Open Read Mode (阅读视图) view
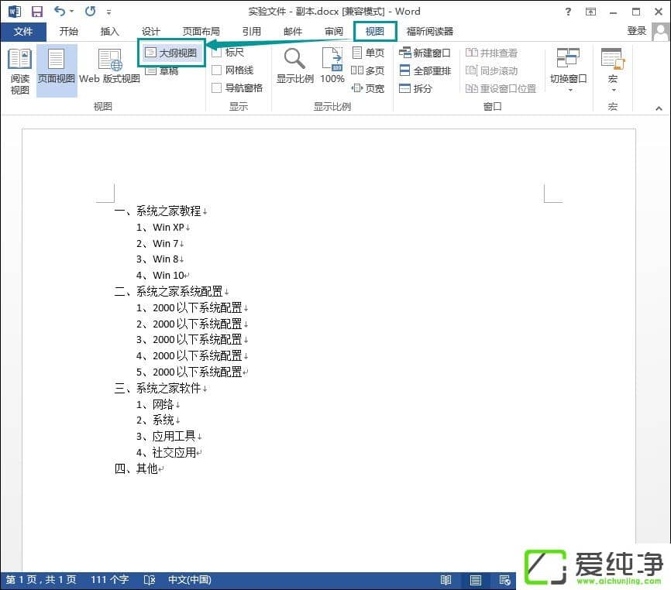The image size is (671, 590). click(19, 70)
